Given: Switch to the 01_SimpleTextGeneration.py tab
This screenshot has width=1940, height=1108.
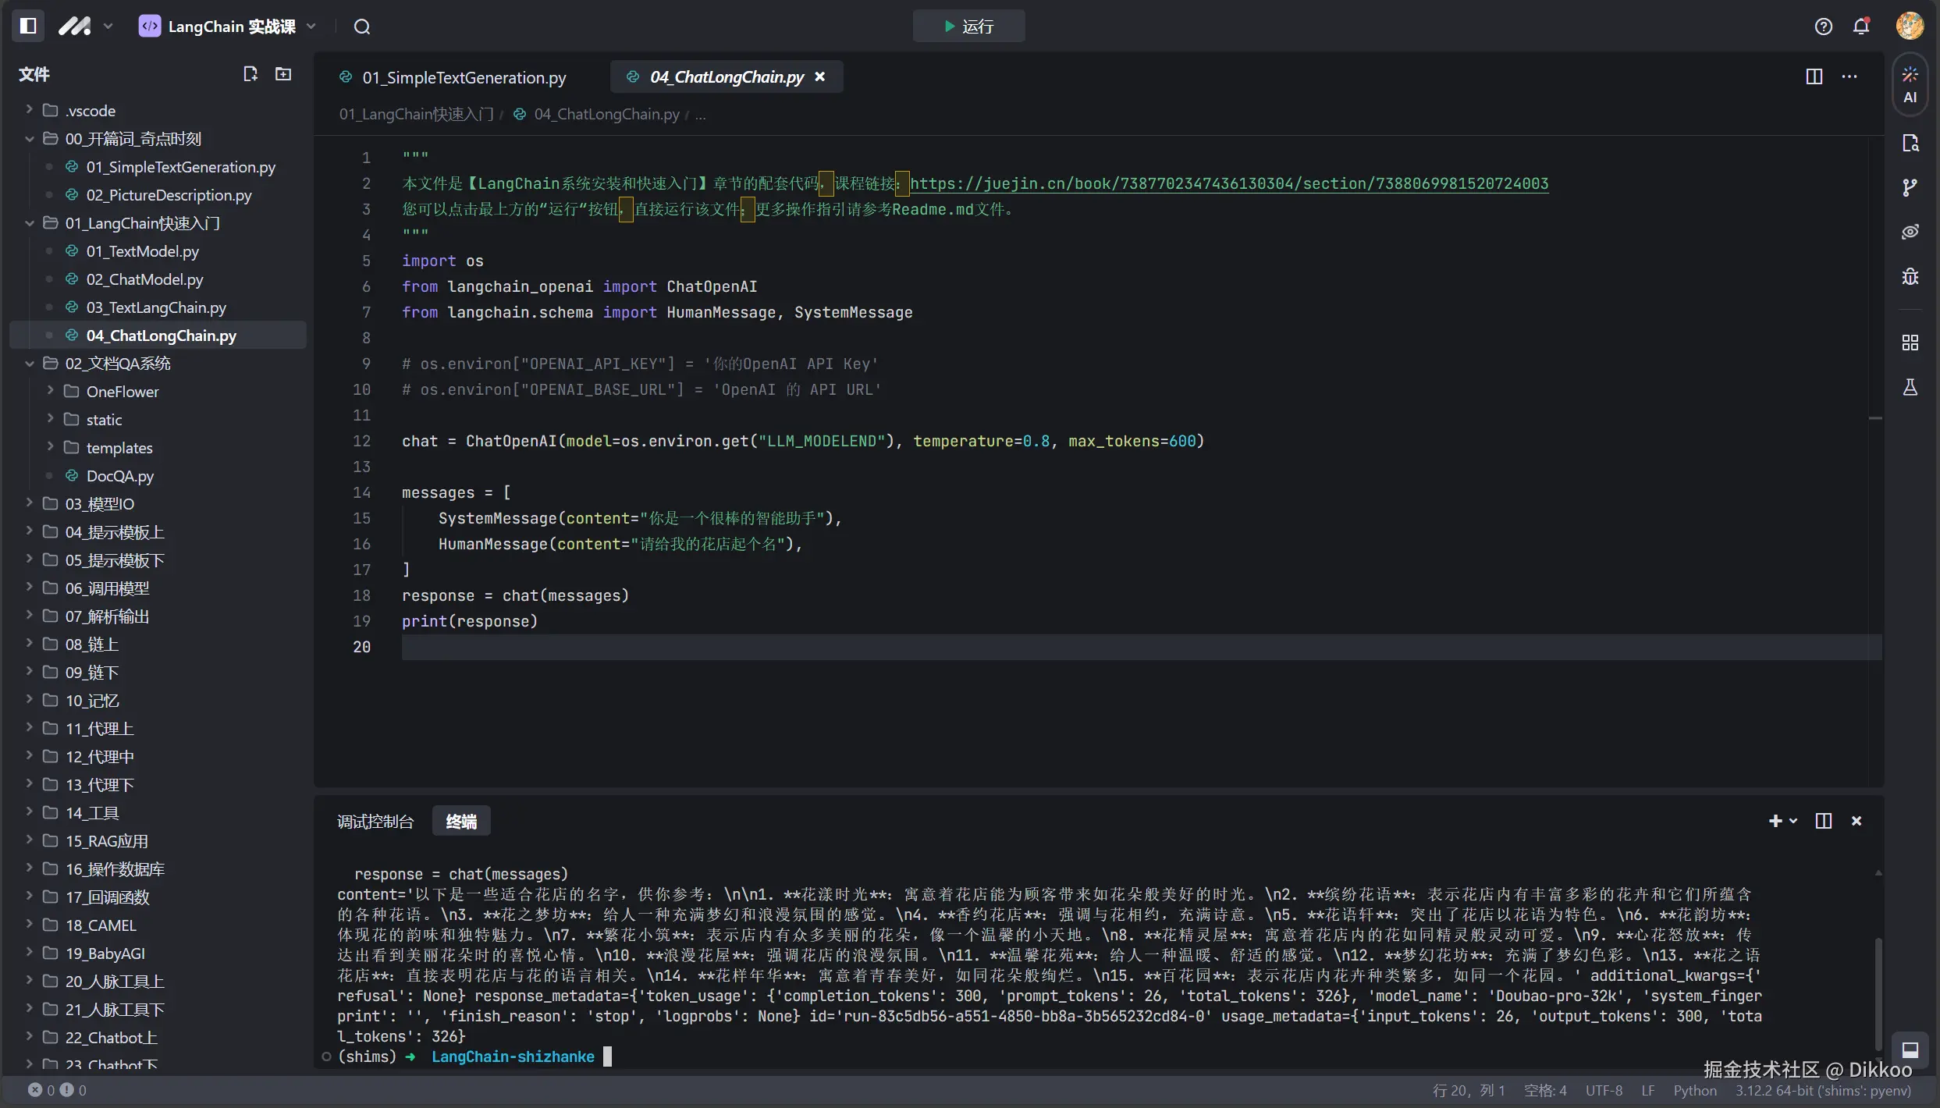Looking at the screenshot, I should (464, 77).
